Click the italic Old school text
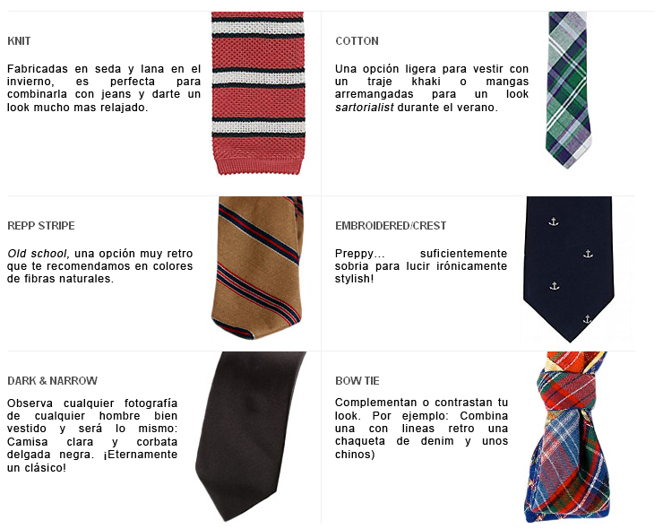Image resolution: width=663 pixels, height=529 pixels. (x=38, y=254)
